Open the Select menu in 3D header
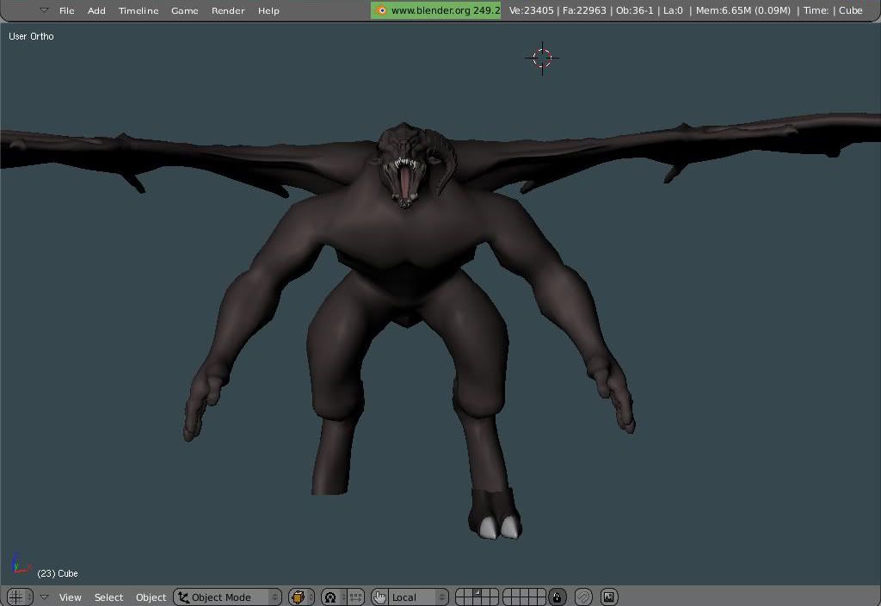881x606 pixels. click(x=108, y=597)
